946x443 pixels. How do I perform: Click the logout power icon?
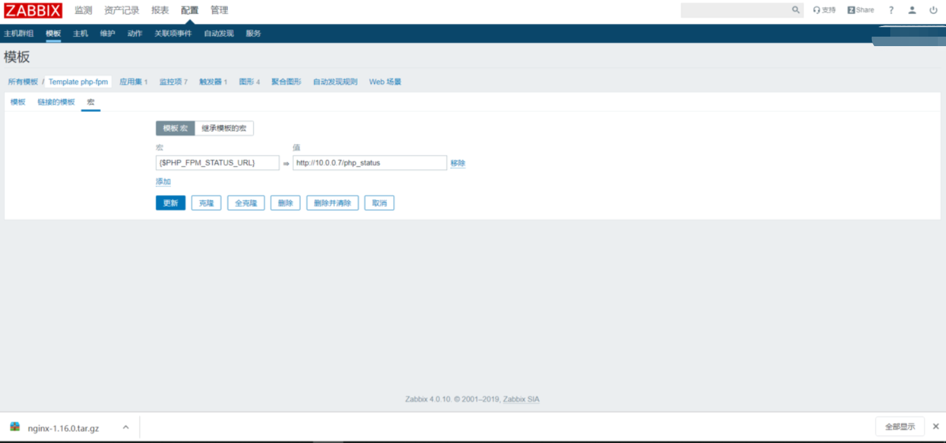pos(933,10)
